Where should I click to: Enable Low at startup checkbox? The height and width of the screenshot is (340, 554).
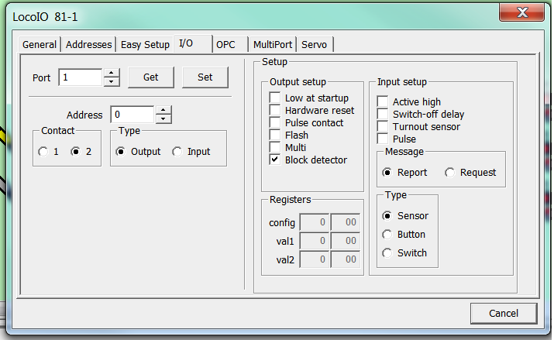(275, 98)
